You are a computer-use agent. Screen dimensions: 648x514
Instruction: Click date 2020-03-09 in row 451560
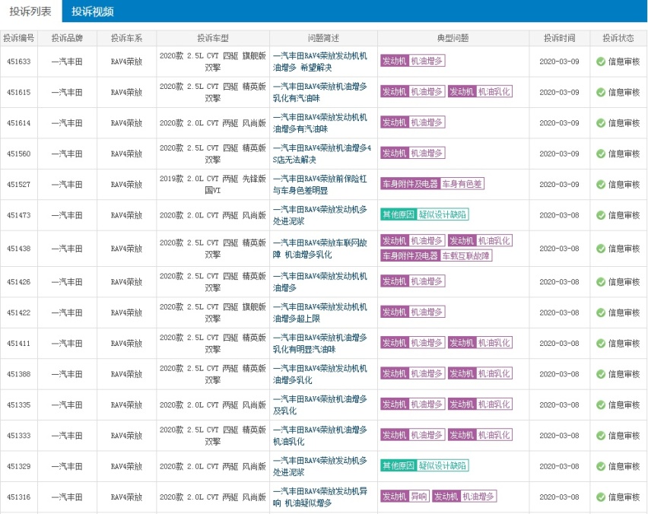tap(559, 154)
